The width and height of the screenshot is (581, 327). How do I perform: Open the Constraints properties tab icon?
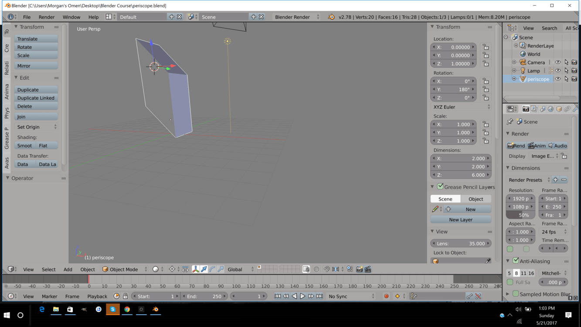(x=567, y=109)
